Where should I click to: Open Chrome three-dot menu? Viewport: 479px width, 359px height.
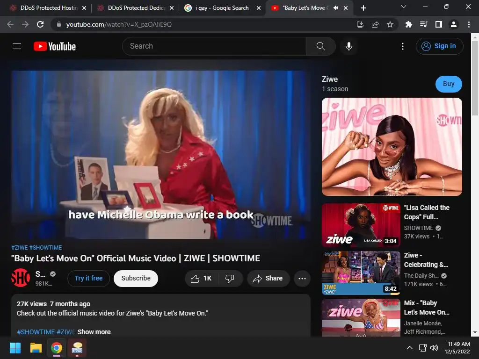(469, 24)
